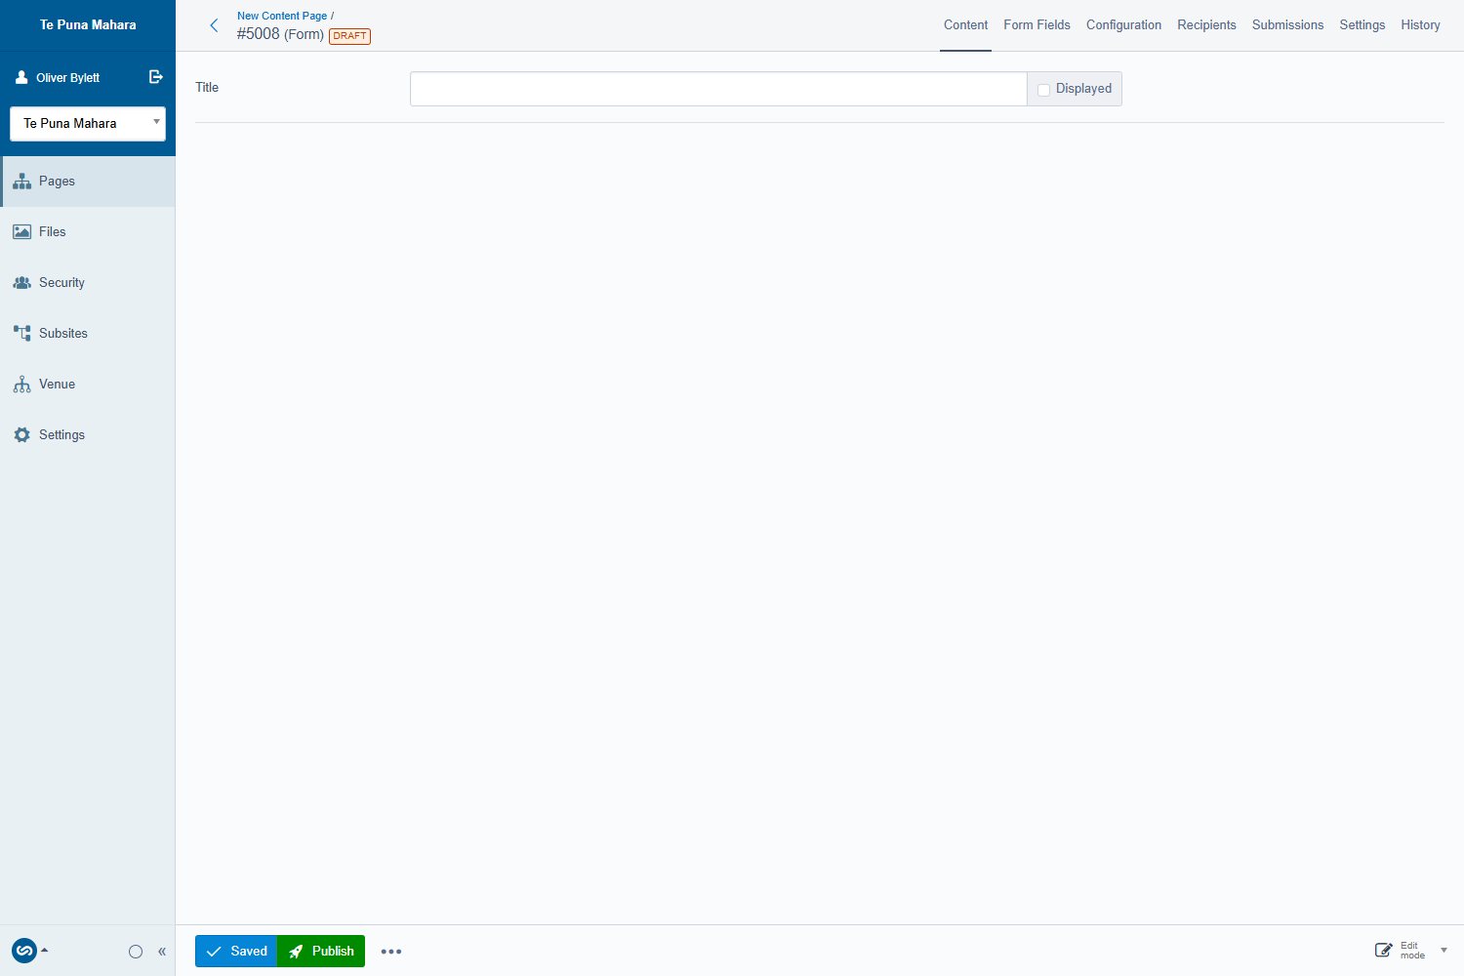Click the Pages sitemap icon

click(x=21, y=182)
